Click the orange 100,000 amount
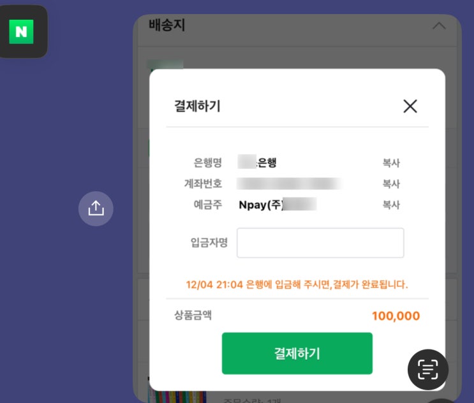Image resolution: width=474 pixels, height=403 pixels. coord(396,316)
